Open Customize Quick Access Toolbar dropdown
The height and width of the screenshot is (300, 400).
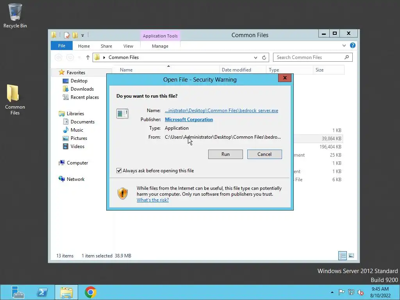point(83,36)
